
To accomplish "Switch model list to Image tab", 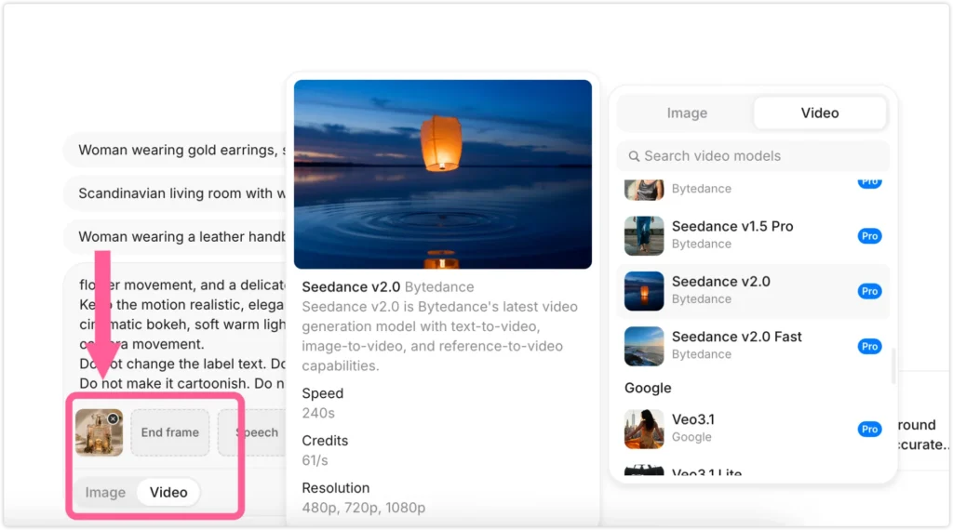I will [x=687, y=113].
